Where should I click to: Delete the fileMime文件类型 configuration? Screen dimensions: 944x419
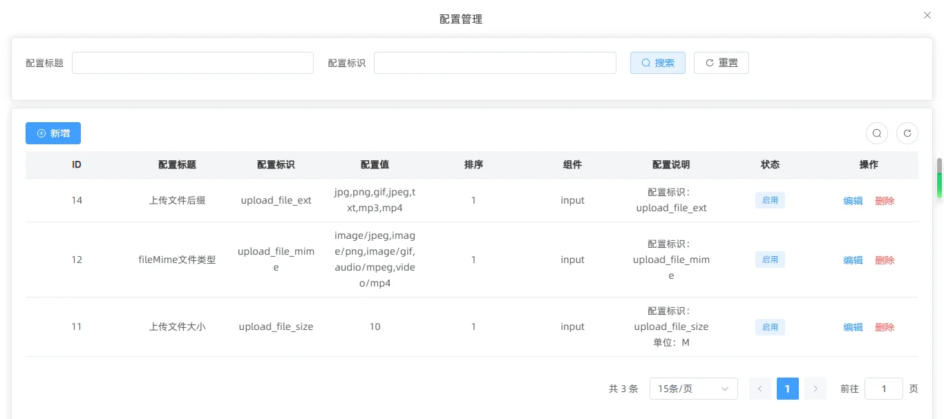point(885,260)
